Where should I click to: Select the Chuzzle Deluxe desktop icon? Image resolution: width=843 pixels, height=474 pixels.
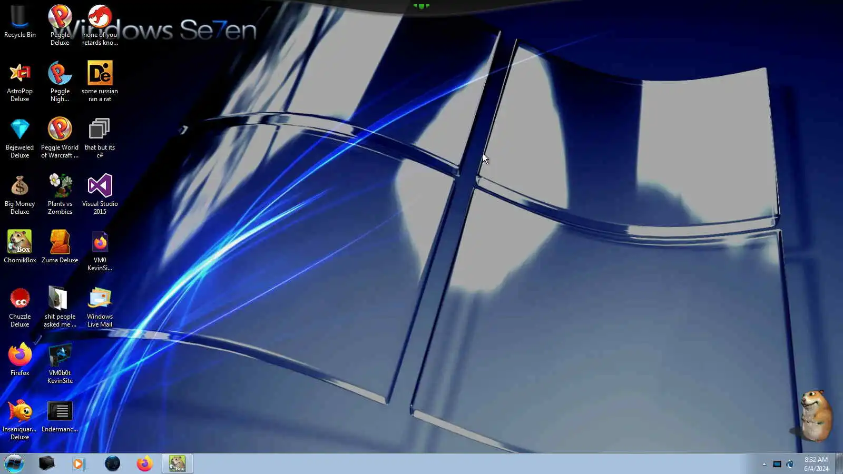19,307
